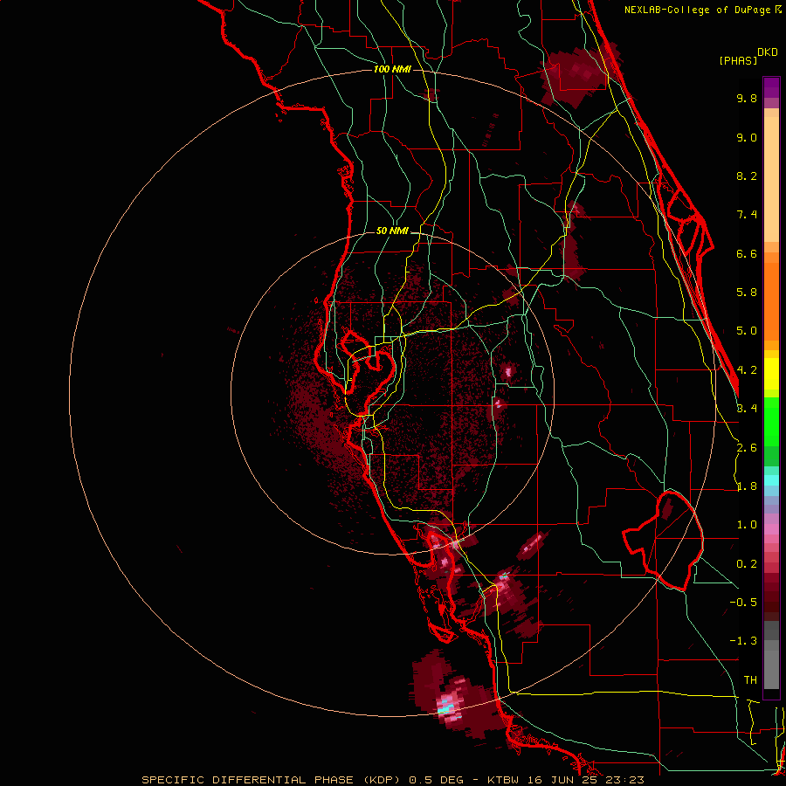Click the large closed red lake outline
786x786 pixels.
pos(663,541)
